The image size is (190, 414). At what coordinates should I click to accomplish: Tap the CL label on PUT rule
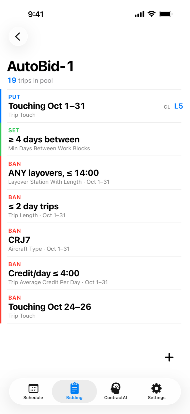pyautogui.click(x=167, y=107)
